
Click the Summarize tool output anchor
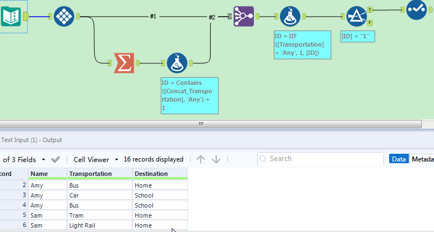138,63
